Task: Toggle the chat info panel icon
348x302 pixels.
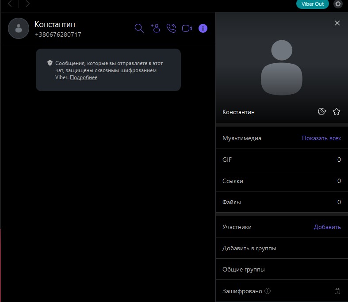Action: click(x=203, y=28)
